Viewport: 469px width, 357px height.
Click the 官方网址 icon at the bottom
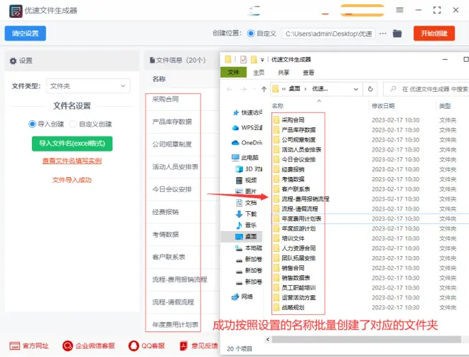[x=14, y=346]
